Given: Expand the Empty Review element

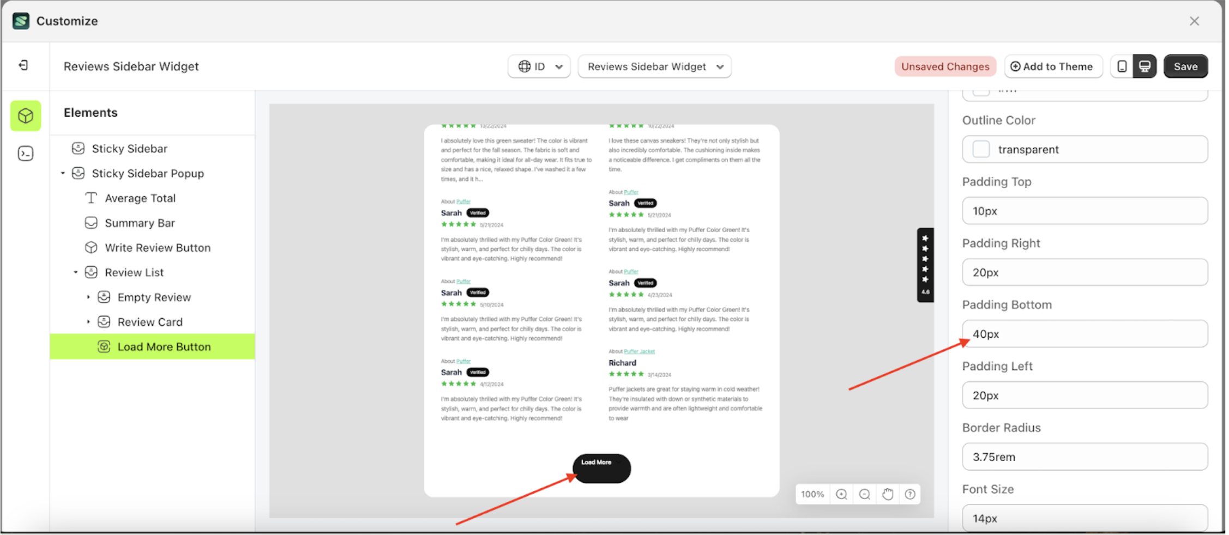Looking at the screenshot, I should click(89, 297).
